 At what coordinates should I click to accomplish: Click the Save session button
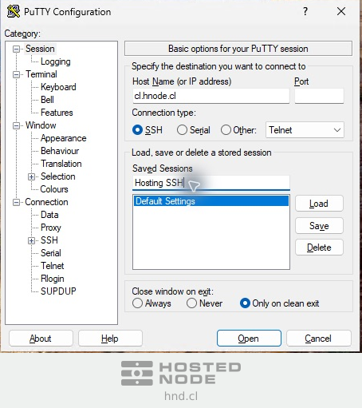pyautogui.click(x=319, y=226)
